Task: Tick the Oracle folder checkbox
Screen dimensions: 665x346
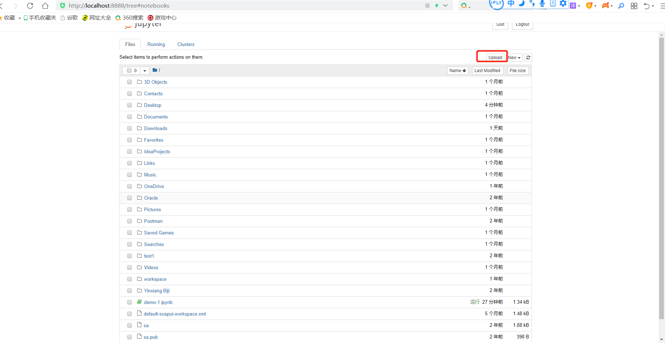Action: [x=130, y=198]
